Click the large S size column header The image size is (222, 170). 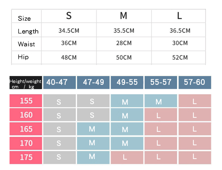pyautogui.click(x=69, y=16)
